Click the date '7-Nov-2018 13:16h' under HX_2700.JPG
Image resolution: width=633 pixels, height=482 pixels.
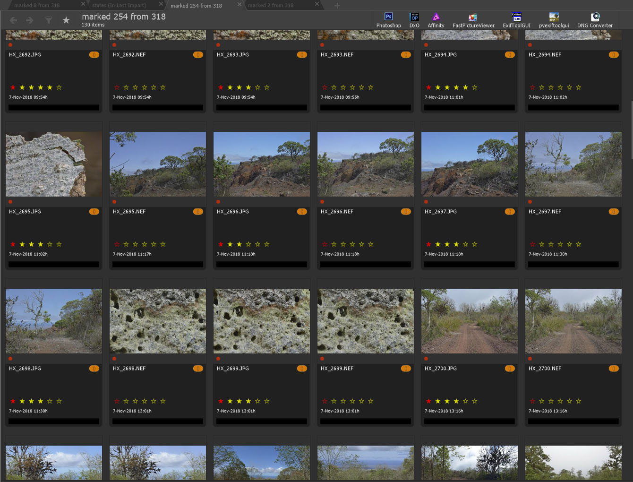pyautogui.click(x=444, y=411)
